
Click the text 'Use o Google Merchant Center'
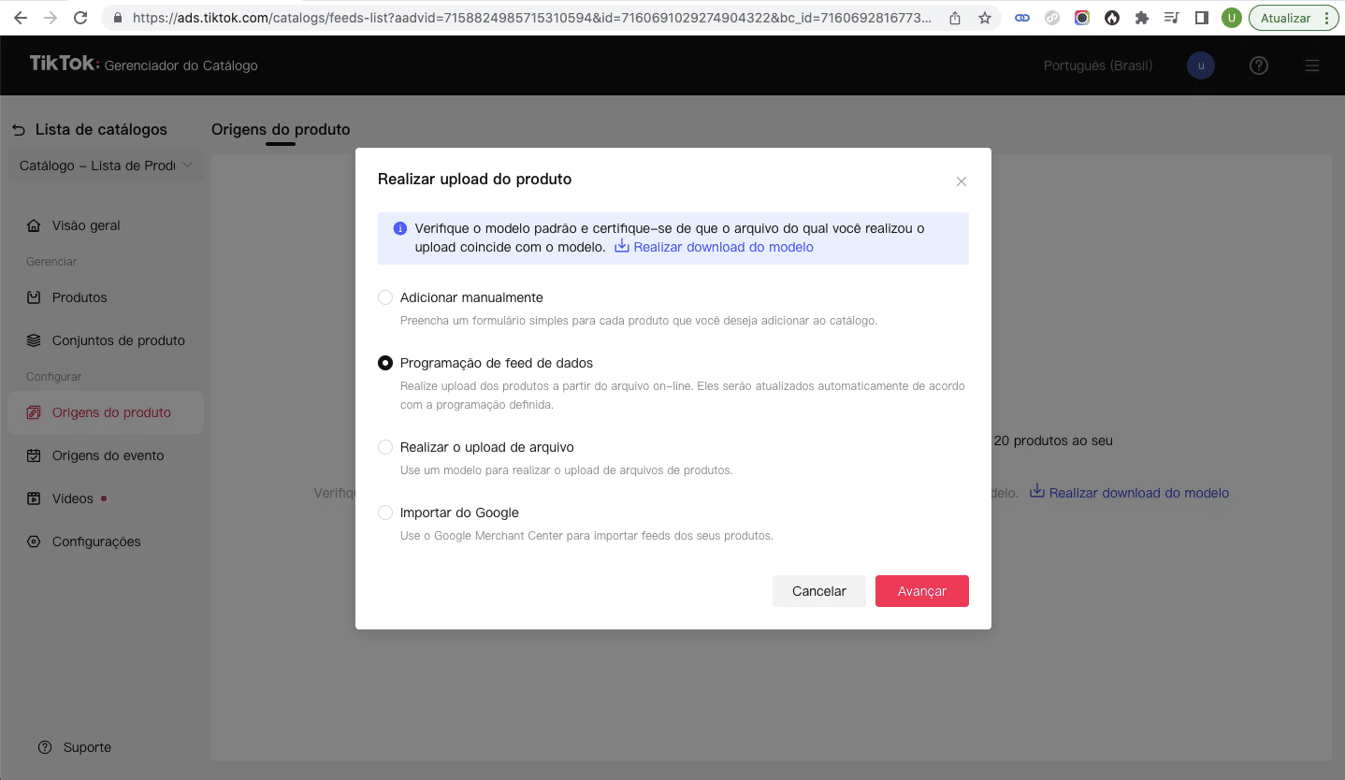coord(587,536)
